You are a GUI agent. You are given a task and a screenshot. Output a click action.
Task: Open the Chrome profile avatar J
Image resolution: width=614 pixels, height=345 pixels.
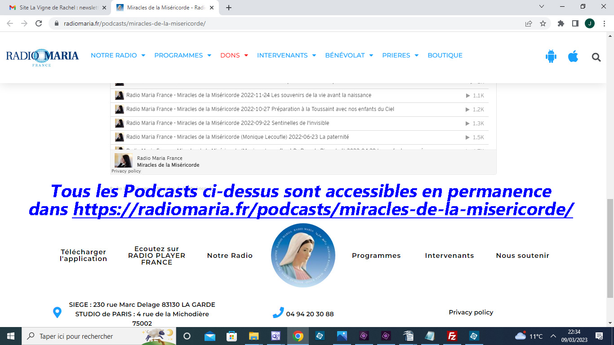pos(590,23)
